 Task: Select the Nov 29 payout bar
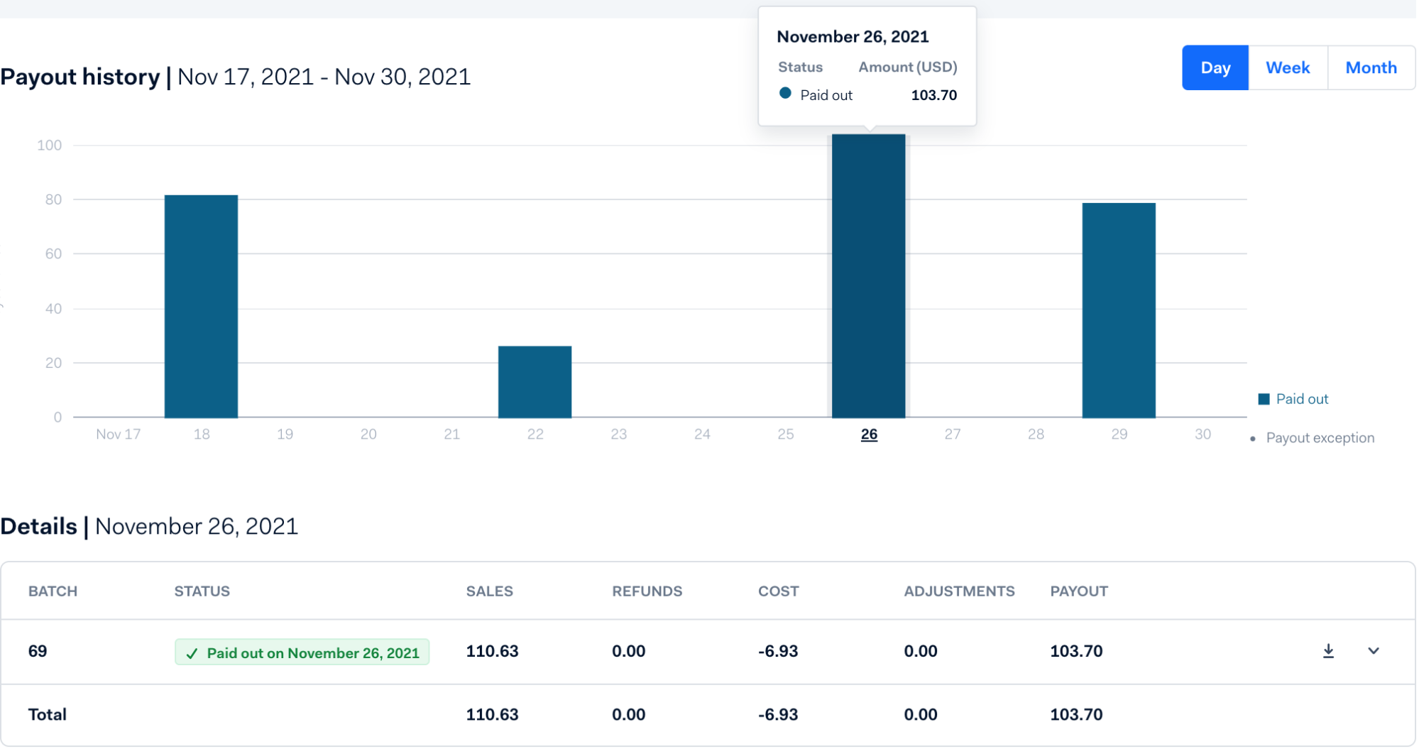(1119, 311)
